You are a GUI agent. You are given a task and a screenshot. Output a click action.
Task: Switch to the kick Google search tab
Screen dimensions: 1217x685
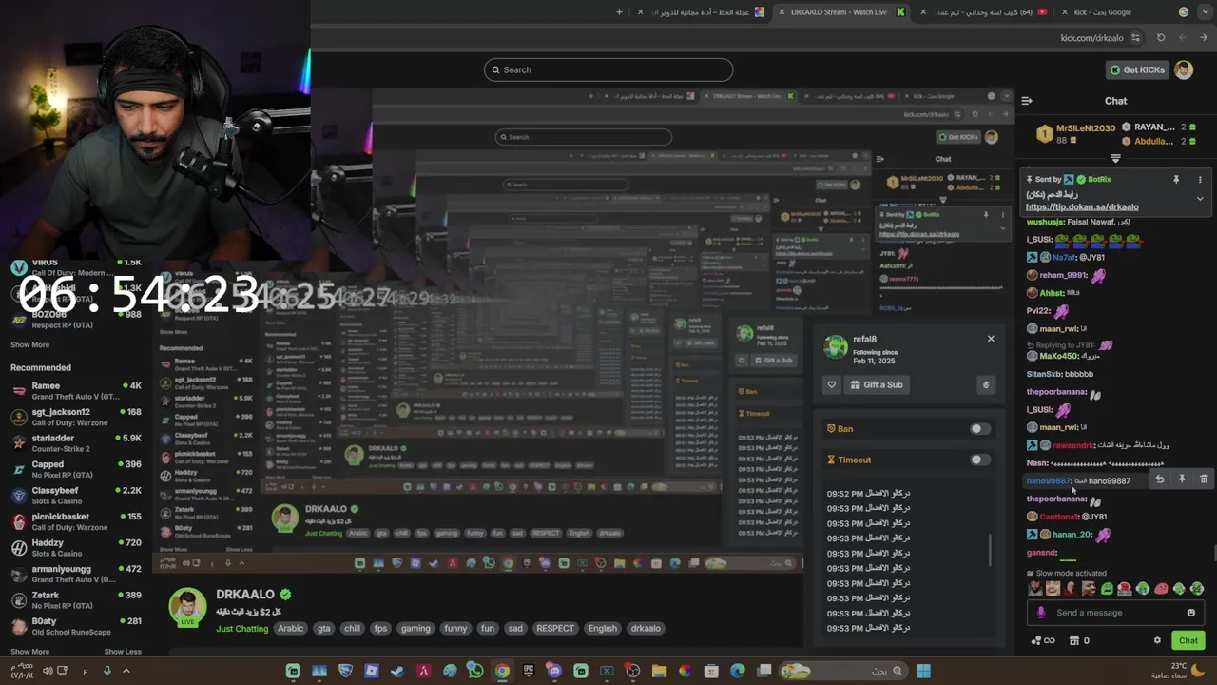pos(1120,12)
